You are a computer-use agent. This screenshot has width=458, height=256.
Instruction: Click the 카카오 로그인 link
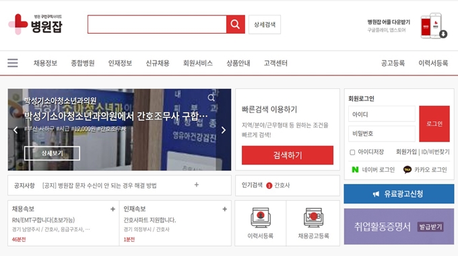point(430,170)
